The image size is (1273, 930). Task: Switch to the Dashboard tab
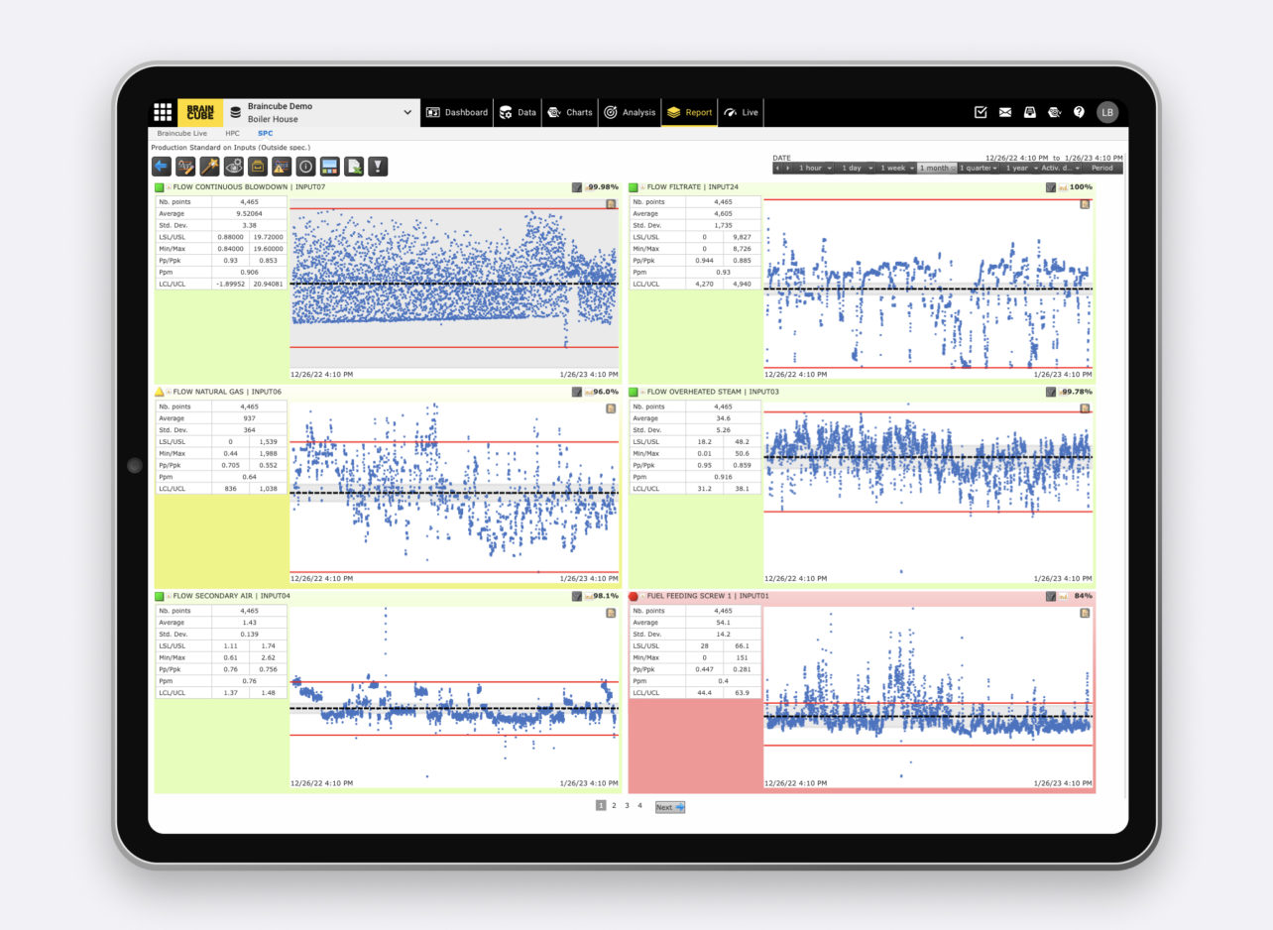click(x=457, y=112)
